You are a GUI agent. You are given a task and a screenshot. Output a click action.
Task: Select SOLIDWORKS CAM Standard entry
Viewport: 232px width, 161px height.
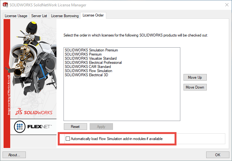coord(88,67)
